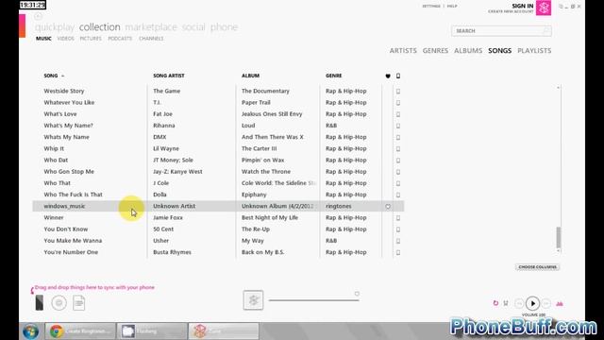Viewport: 604px width, 340px height.
Task: Click the Zune taskbar button
Action: 224,331
